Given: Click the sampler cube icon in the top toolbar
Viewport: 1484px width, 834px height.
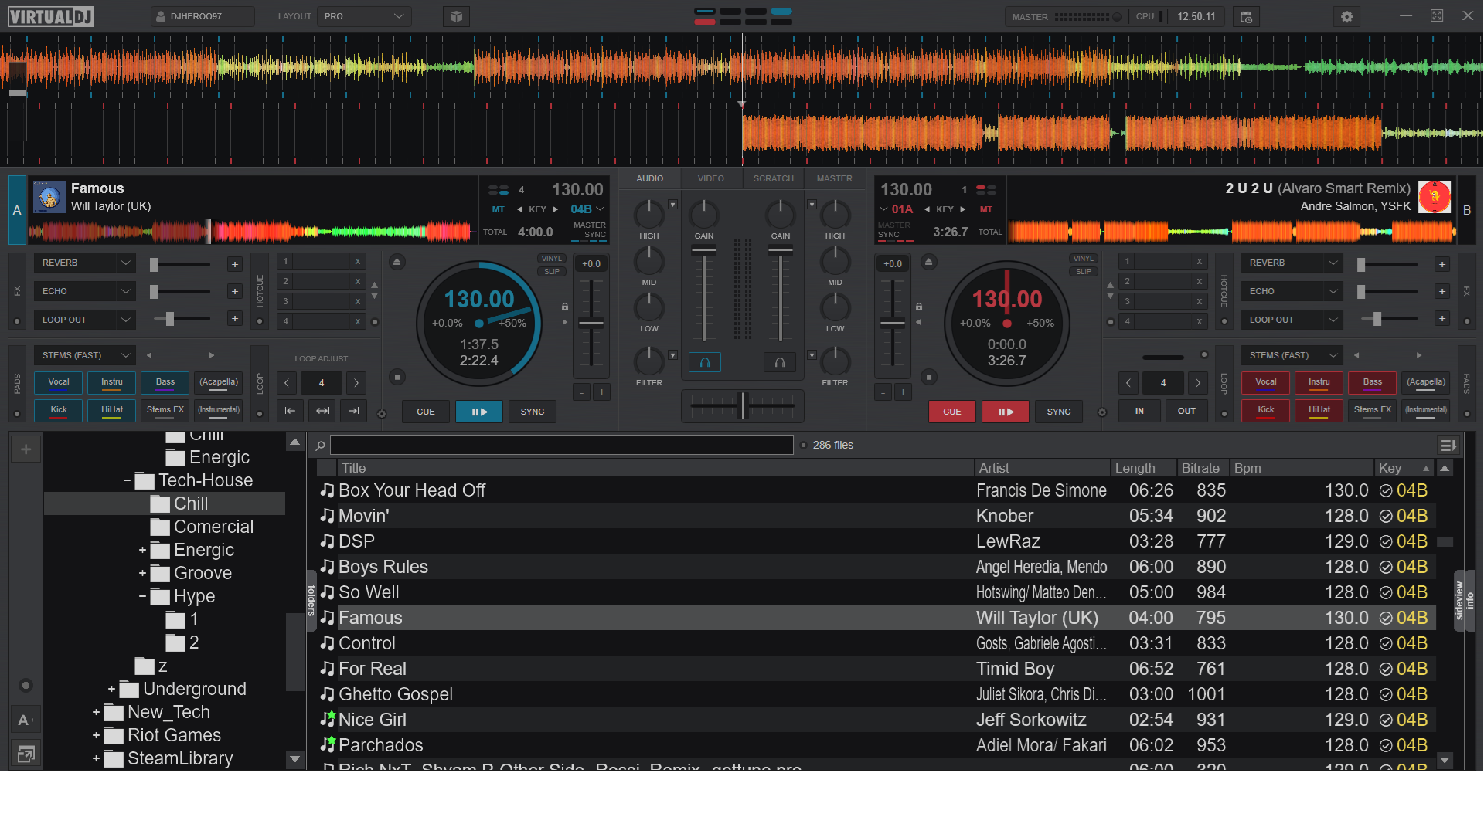Looking at the screenshot, I should point(456,15).
